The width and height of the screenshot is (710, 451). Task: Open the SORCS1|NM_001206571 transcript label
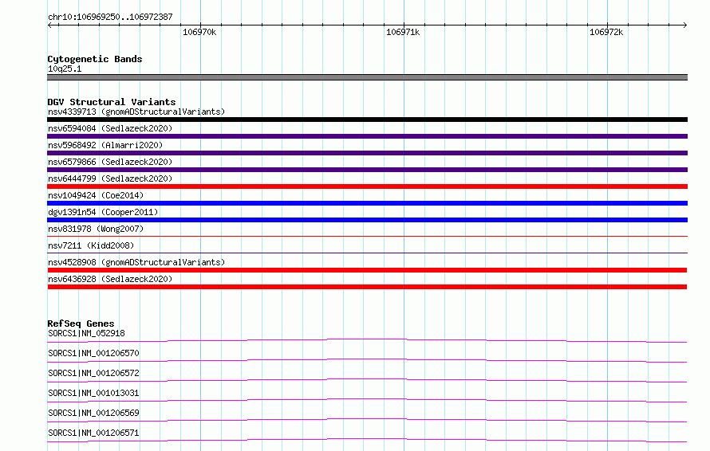pos(93,433)
